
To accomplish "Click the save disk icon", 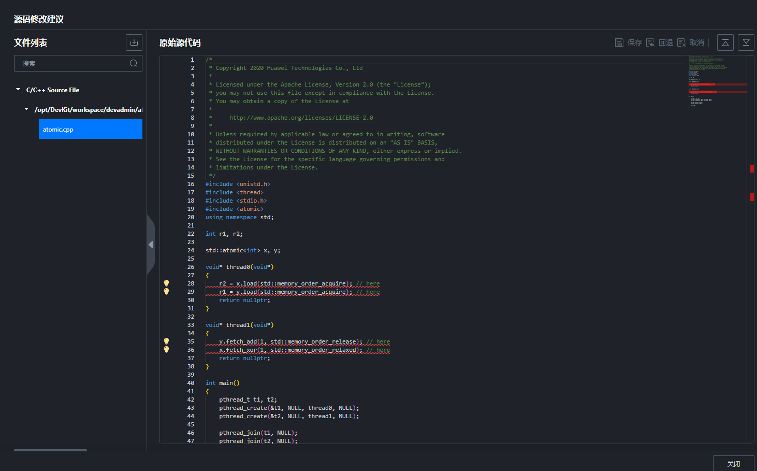I will [619, 42].
